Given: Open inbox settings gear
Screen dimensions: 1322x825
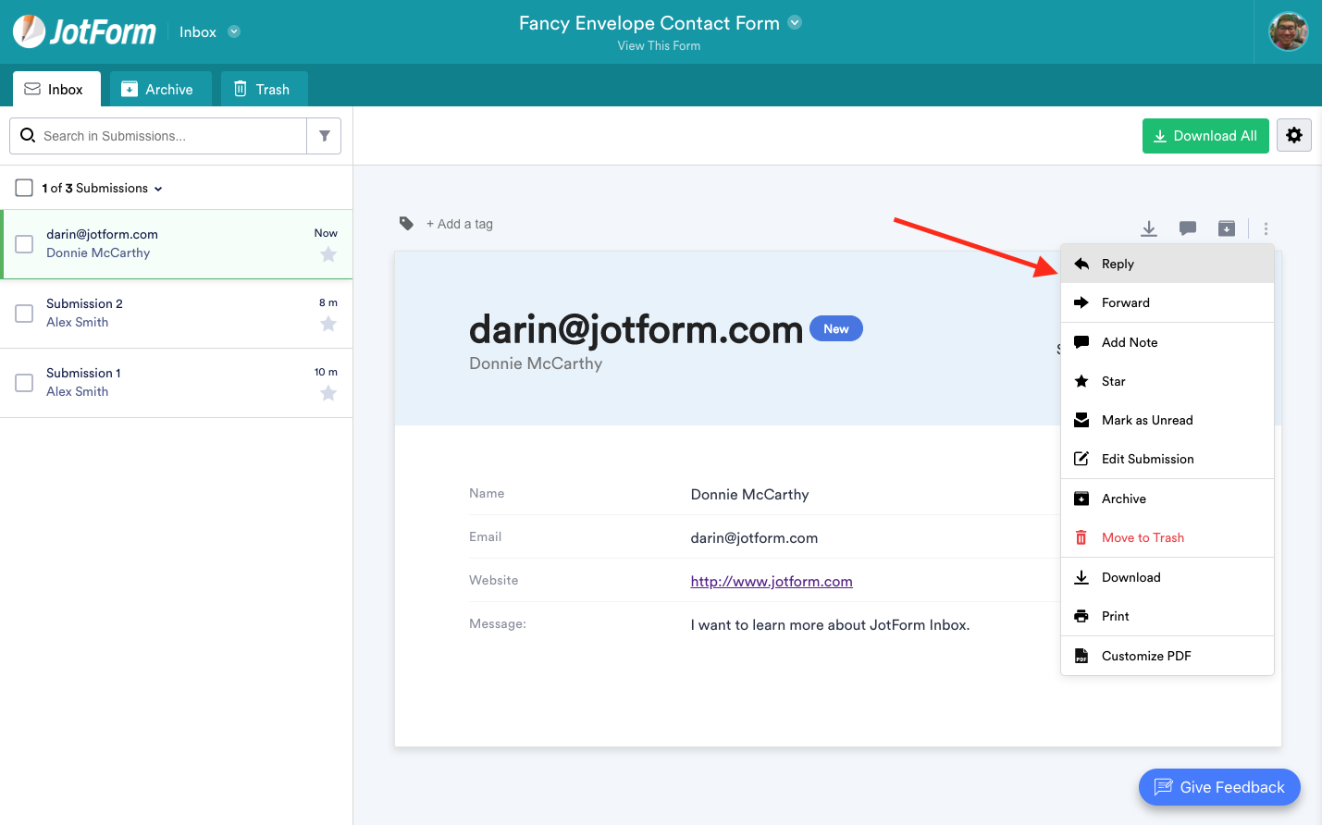Looking at the screenshot, I should tap(1294, 135).
